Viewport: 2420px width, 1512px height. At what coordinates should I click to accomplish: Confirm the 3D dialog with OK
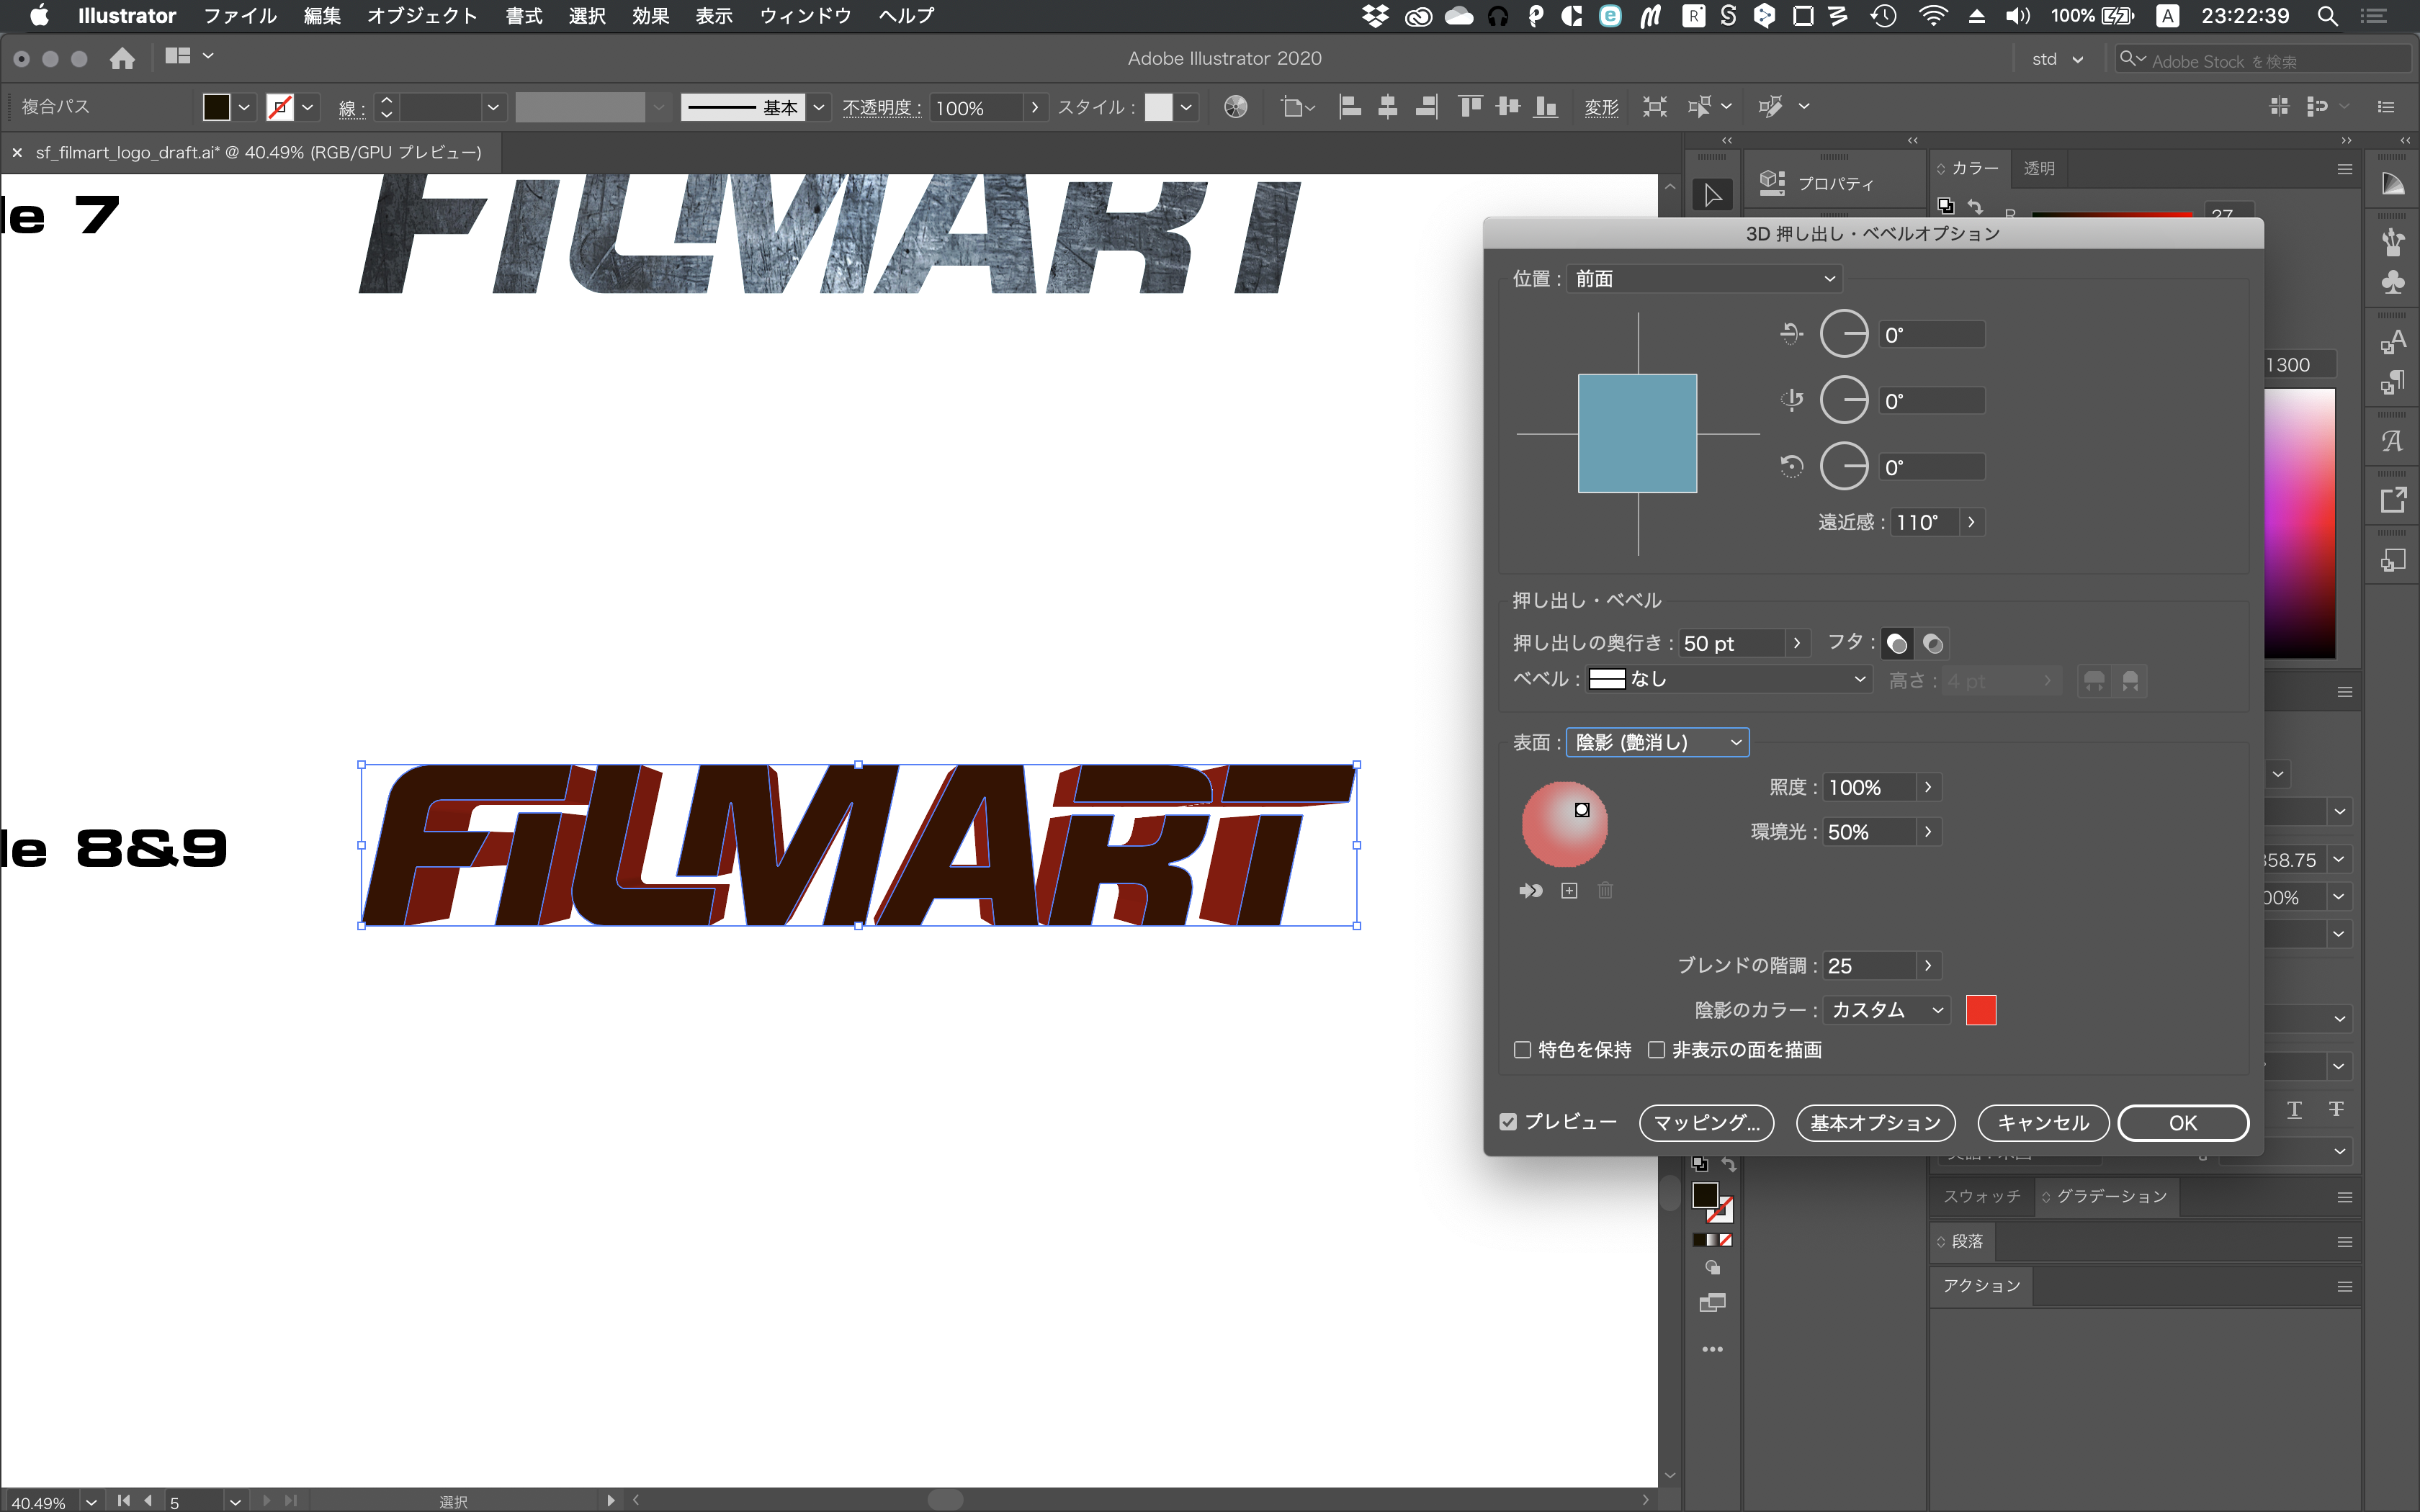[2183, 1122]
